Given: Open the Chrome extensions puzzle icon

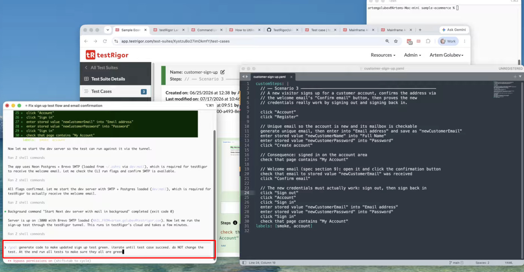Looking at the screenshot, I should pyautogui.click(x=428, y=41).
